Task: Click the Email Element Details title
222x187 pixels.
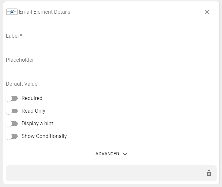Action: pos(45,12)
